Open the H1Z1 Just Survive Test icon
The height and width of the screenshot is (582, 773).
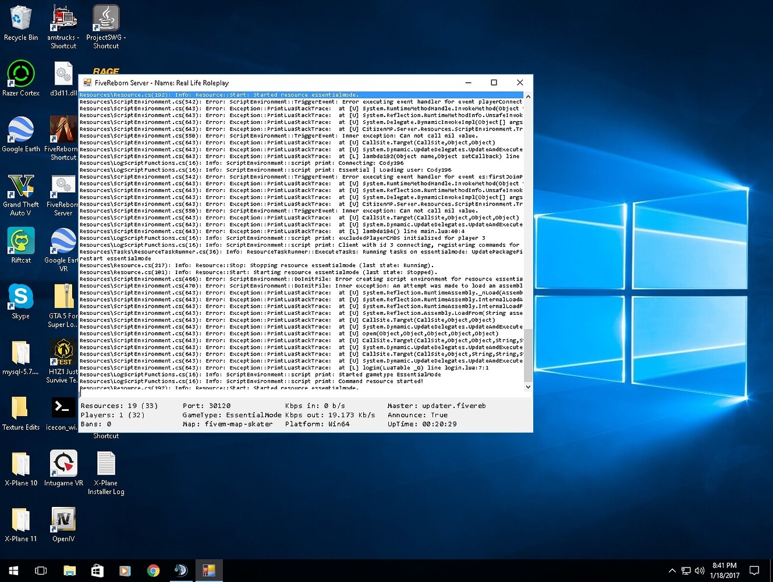tap(63, 361)
